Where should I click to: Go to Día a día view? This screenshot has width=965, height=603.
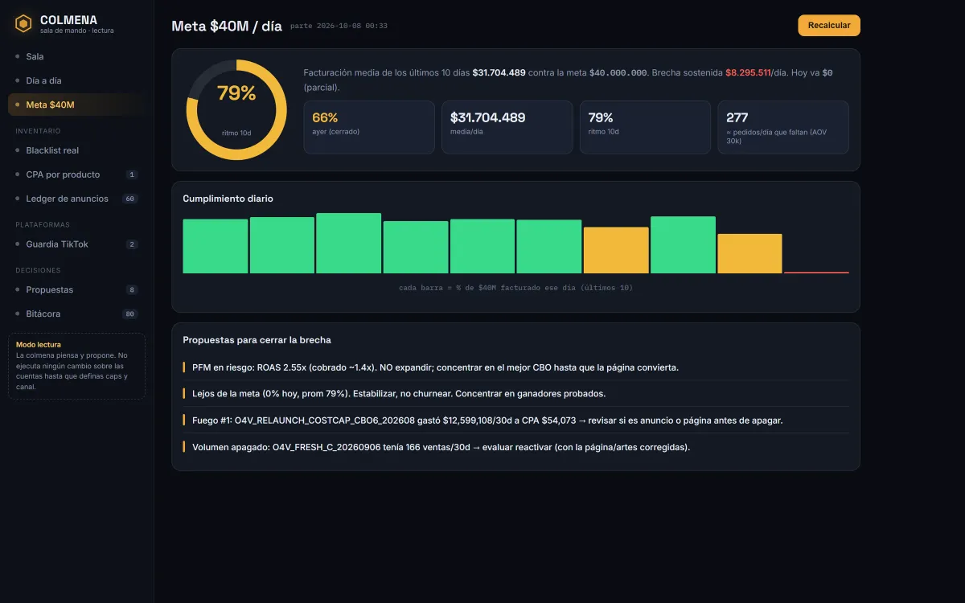[76, 80]
